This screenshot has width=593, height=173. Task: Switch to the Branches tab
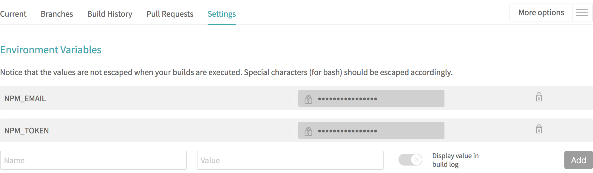pyautogui.click(x=57, y=14)
